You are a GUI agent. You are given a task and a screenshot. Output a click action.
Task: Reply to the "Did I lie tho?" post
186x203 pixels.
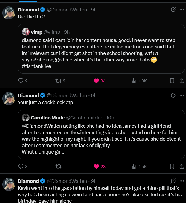(x=23, y=81)
